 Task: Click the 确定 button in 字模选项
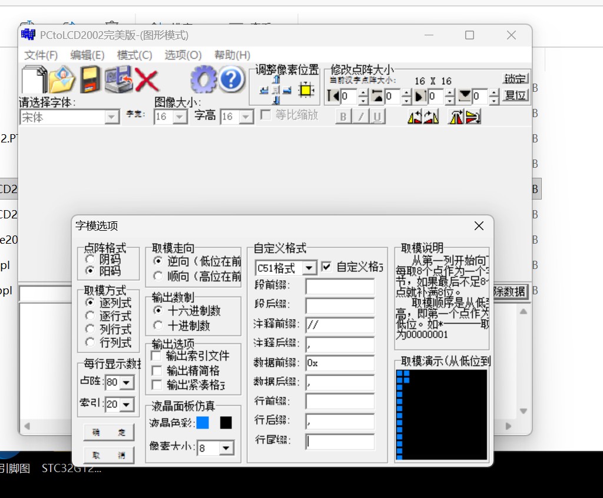[x=109, y=433]
